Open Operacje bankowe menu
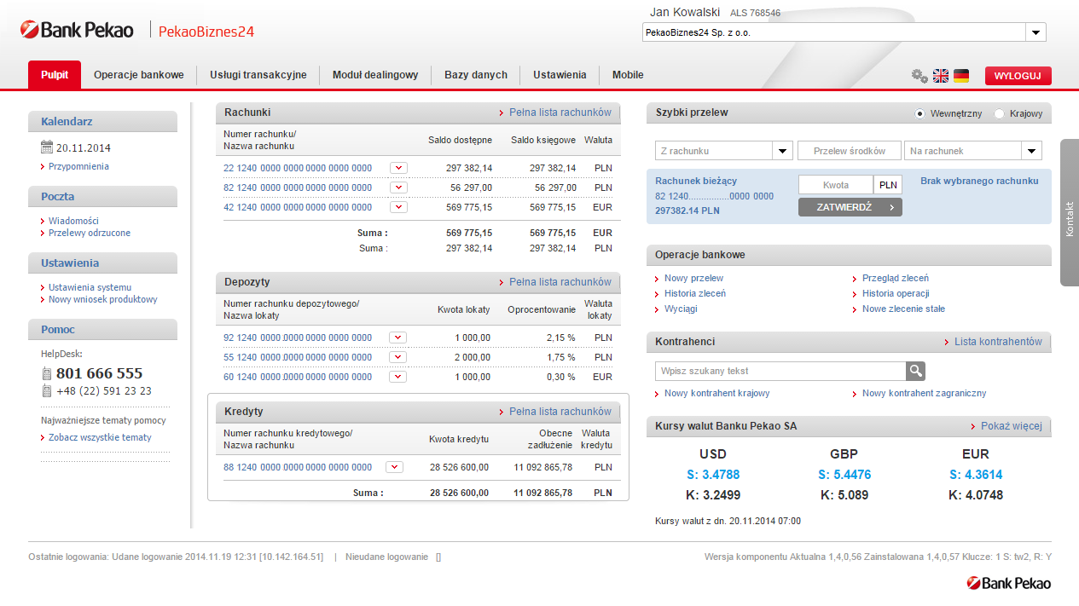 (x=139, y=75)
